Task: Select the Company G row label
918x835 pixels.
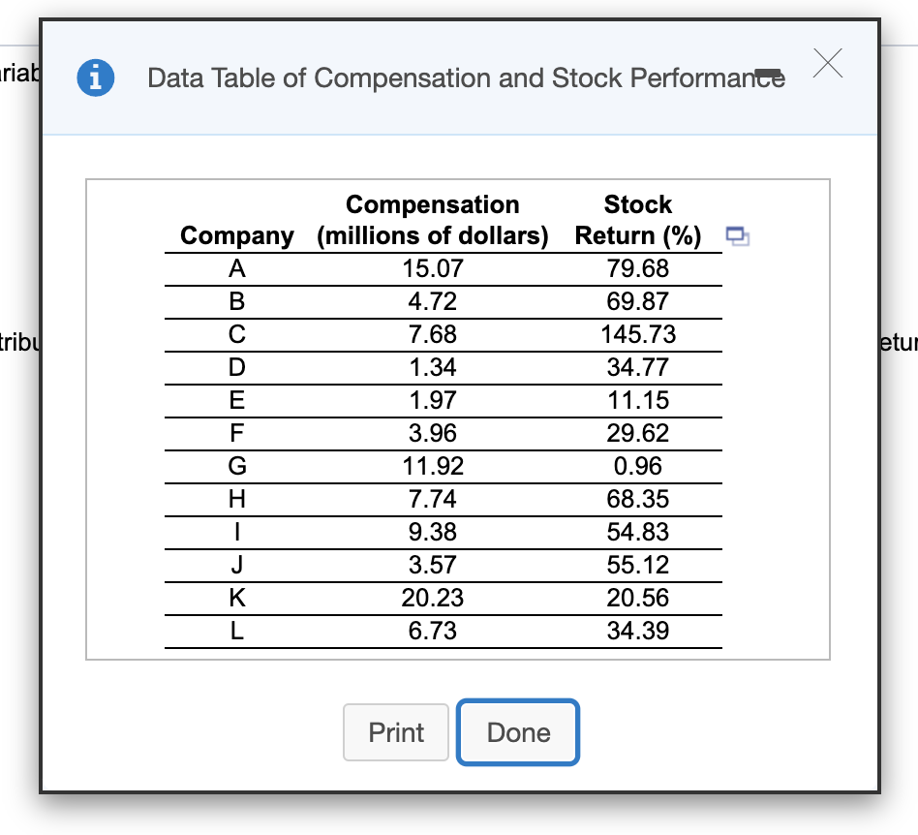Action: 236,467
